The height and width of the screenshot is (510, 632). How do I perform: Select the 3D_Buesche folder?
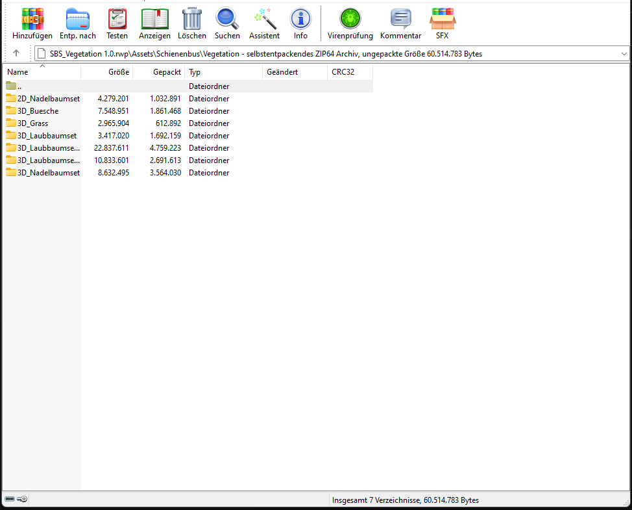point(38,111)
